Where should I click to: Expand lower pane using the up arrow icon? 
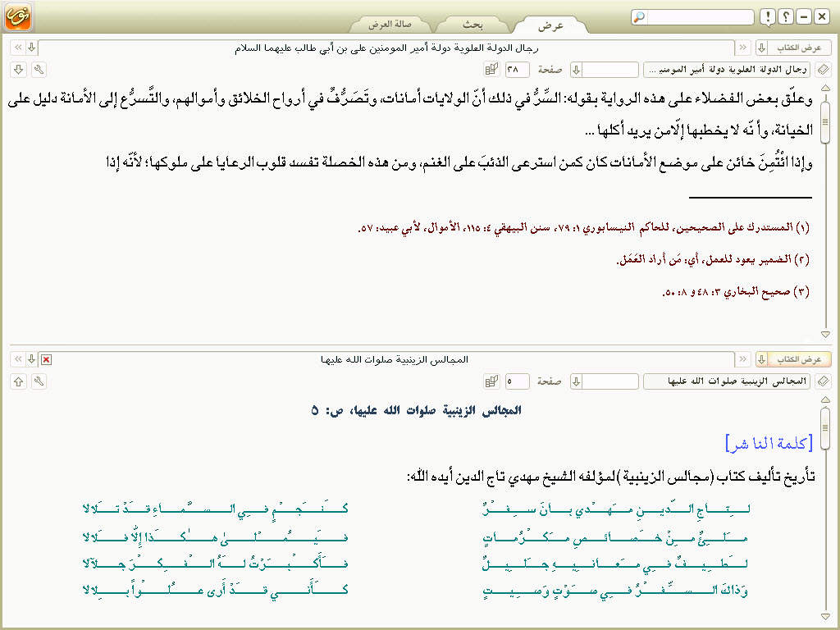(x=18, y=381)
